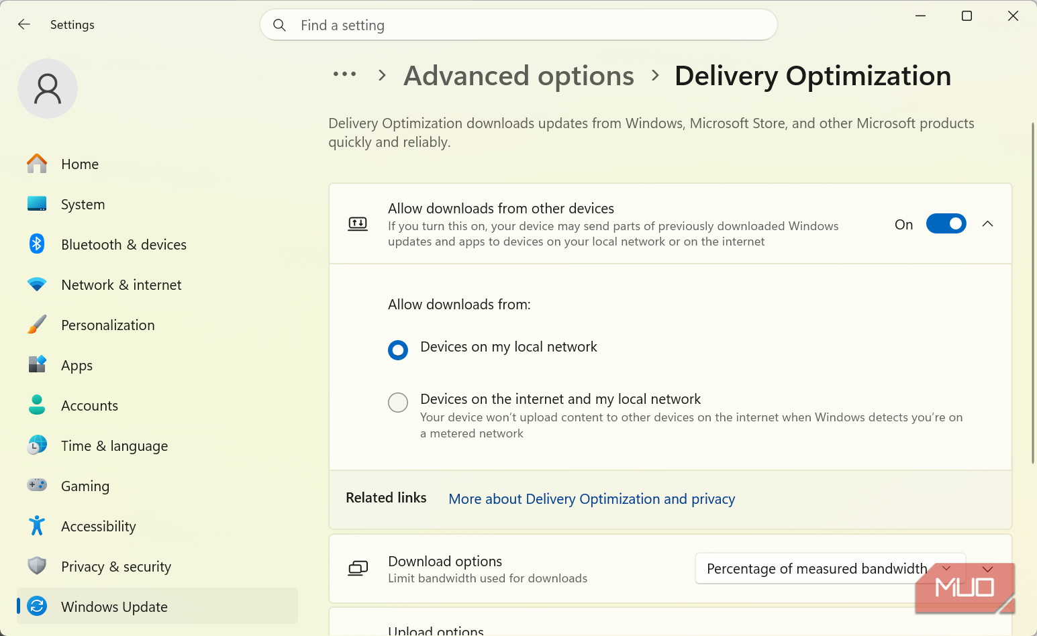The image size is (1037, 636).
Task: Select Devices on the internet and local network
Action: coord(398,403)
